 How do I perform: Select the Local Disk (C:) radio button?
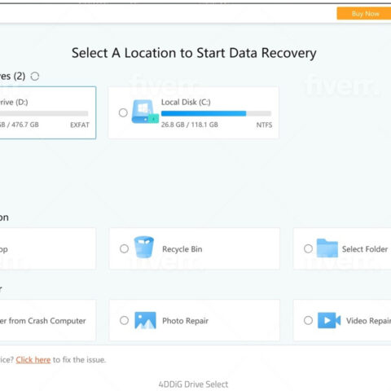(123, 112)
